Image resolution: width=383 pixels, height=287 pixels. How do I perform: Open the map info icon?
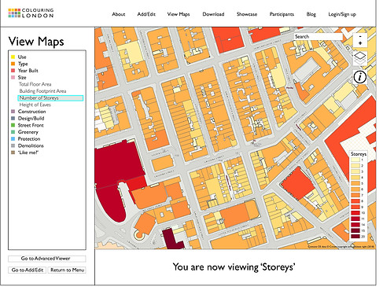tap(360, 77)
